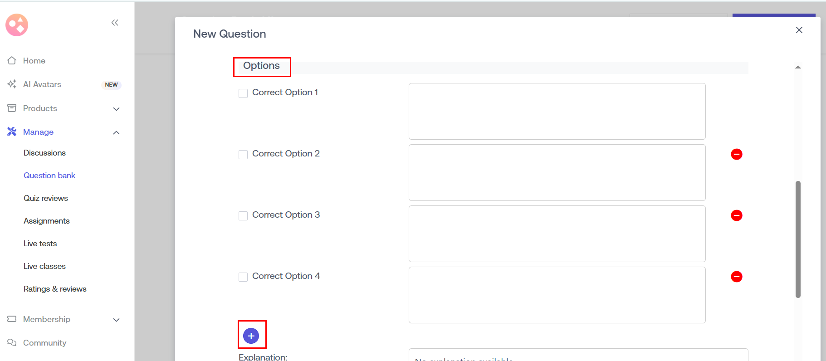
Task: Tick the Correct Option 3 checkbox
Action: coord(243,216)
